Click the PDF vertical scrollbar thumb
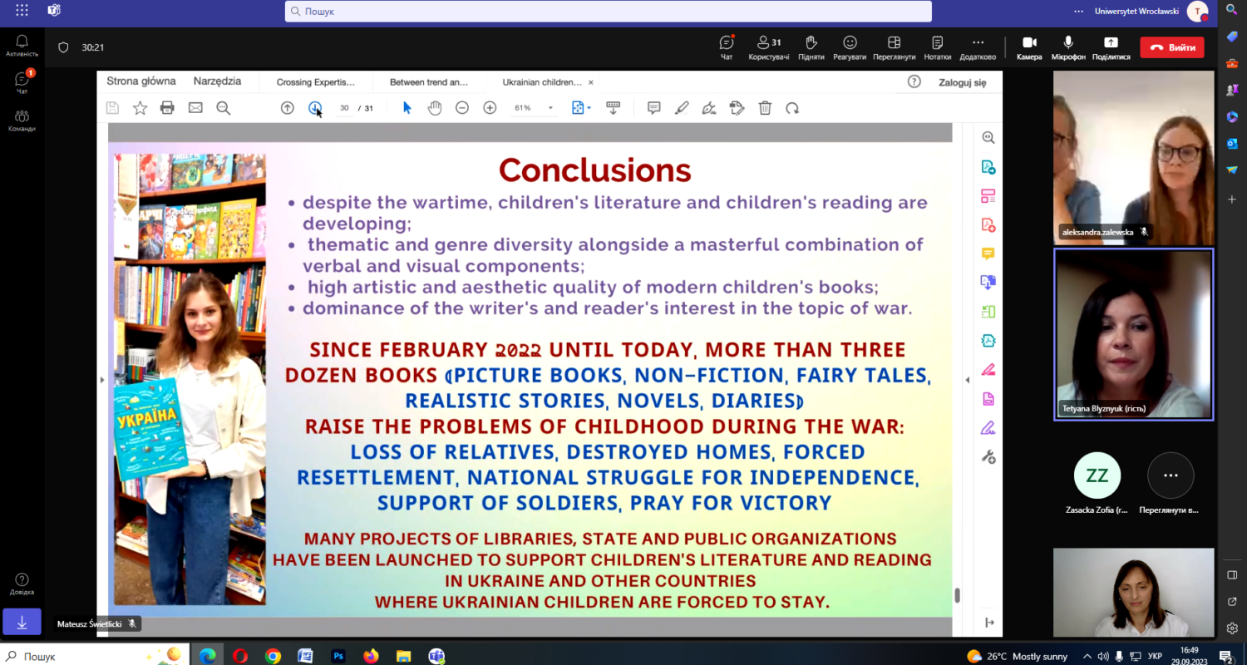1247x665 pixels. [x=957, y=594]
